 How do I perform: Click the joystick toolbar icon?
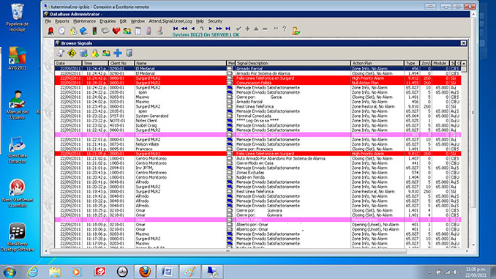159,31
